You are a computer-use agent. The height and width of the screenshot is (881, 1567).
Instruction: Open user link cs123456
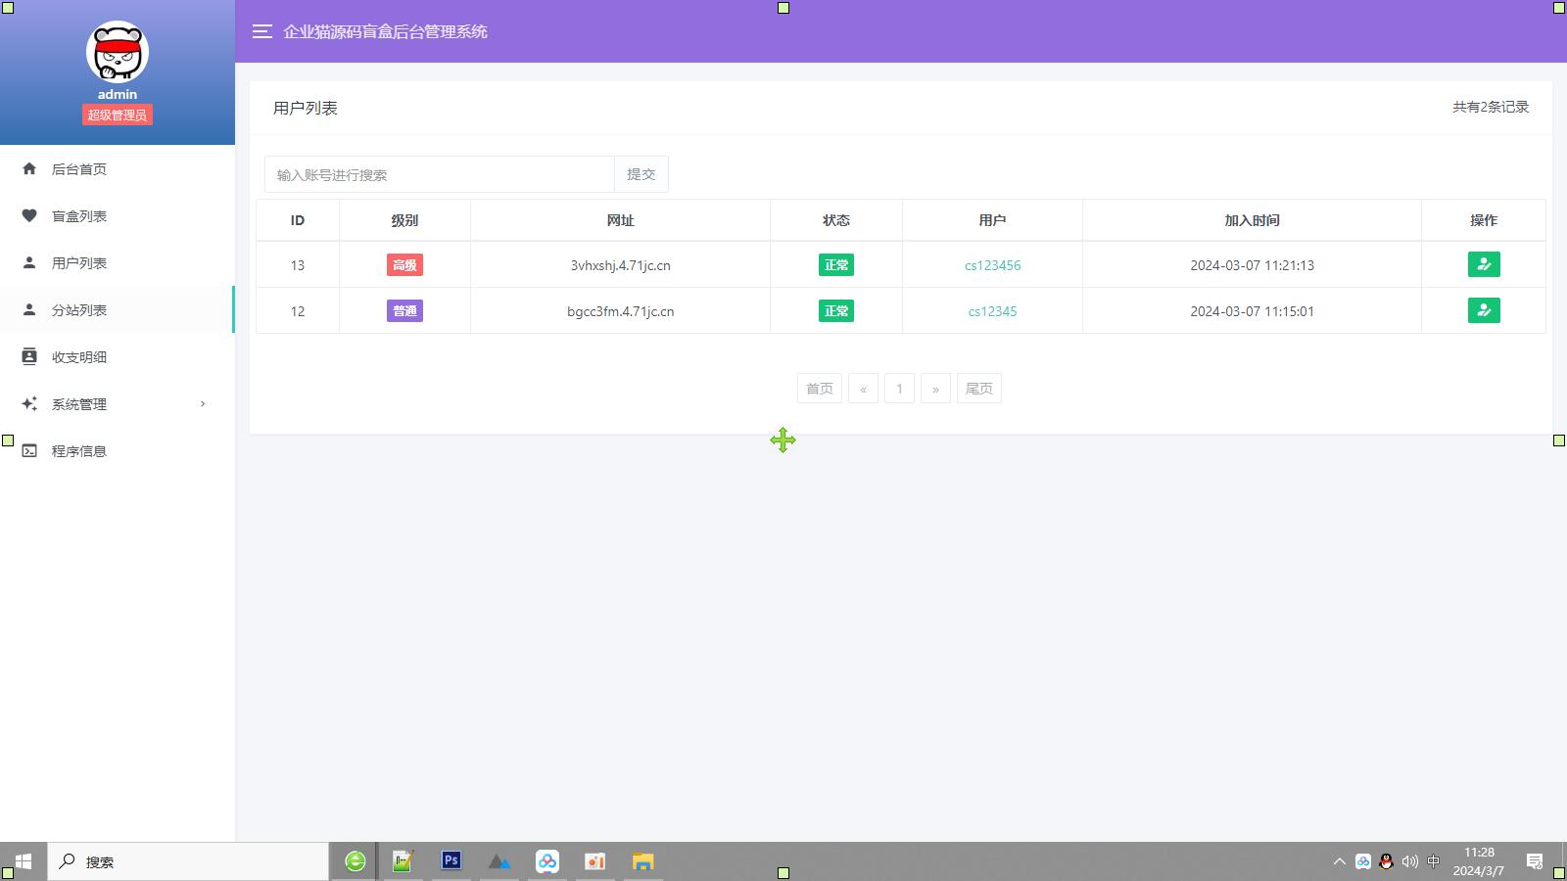(x=992, y=265)
